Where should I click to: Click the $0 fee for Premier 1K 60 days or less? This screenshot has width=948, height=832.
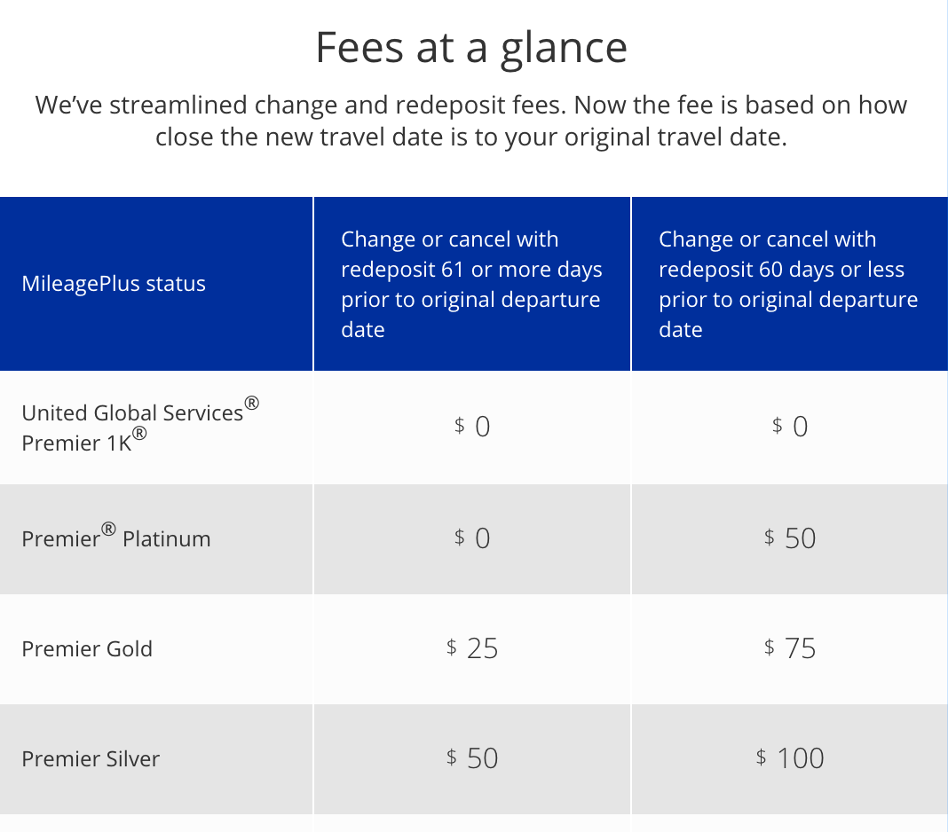[790, 427]
